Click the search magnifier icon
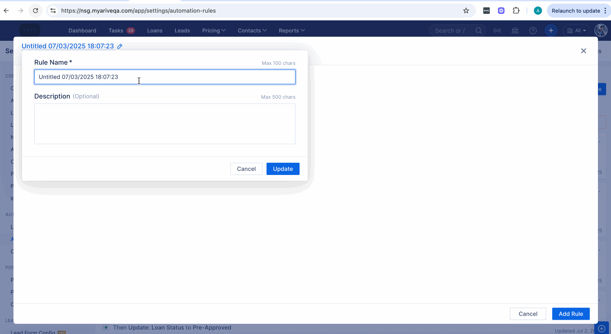611x334 pixels. coord(478,30)
